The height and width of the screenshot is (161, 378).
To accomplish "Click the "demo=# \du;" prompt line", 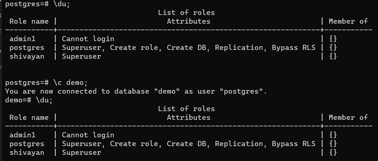I will (x=29, y=100).
